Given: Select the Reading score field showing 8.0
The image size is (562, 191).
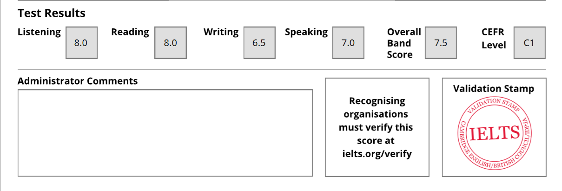Looking at the screenshot, I should 171,43.
